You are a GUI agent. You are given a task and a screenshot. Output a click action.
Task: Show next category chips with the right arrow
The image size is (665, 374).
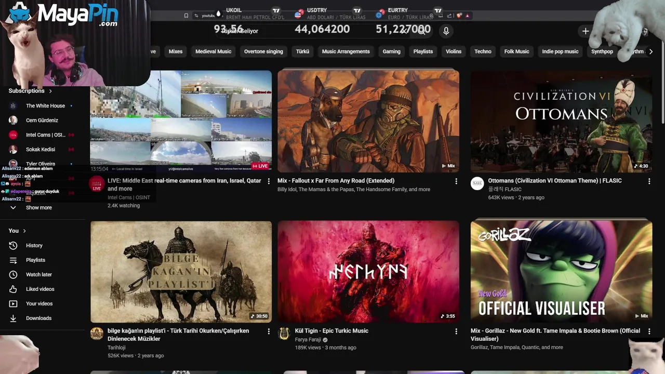pos(650,51)
